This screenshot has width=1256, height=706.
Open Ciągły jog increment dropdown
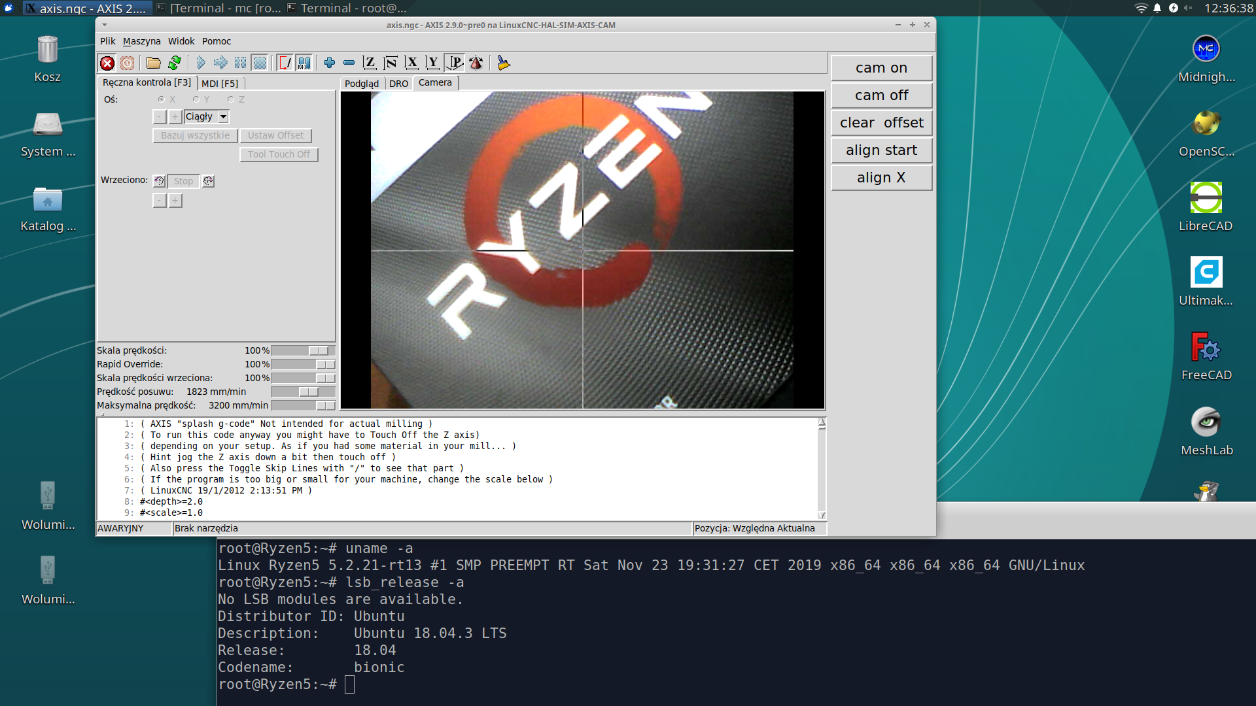(x=223, y=116)
